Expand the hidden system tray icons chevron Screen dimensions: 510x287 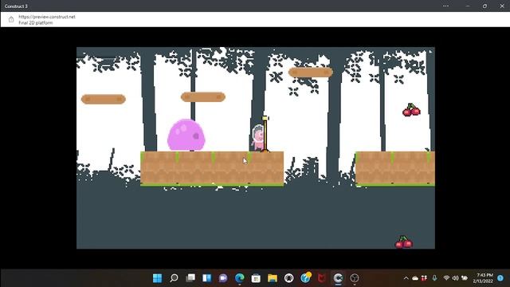[x=406, y=278]
